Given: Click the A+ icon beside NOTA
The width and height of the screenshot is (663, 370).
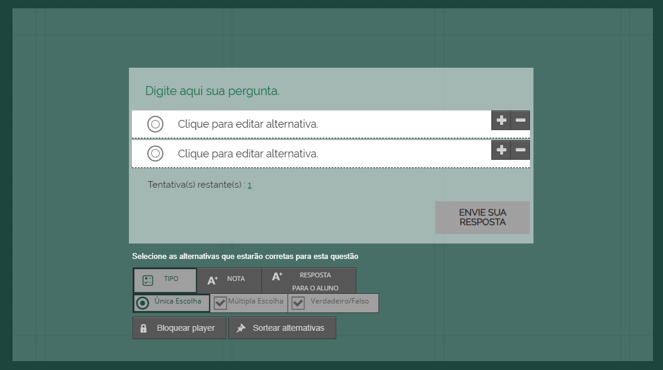Looking at the screenshot, I should (212, 280).
